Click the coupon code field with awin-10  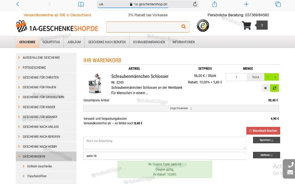point(165,156)
